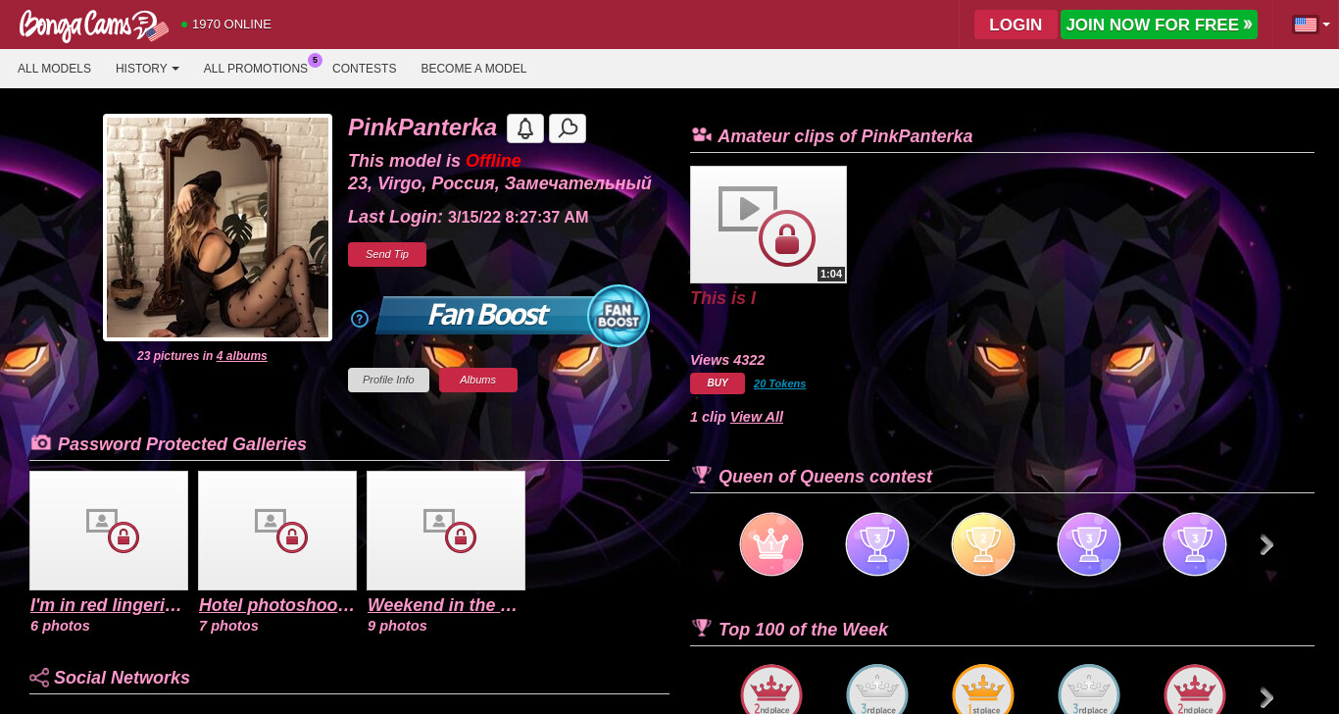Click the first red 2nd place crown badge
Image resolution: width=1339 pixels, height=714 pixels.
pyautogui.click(x=771, y=689)
